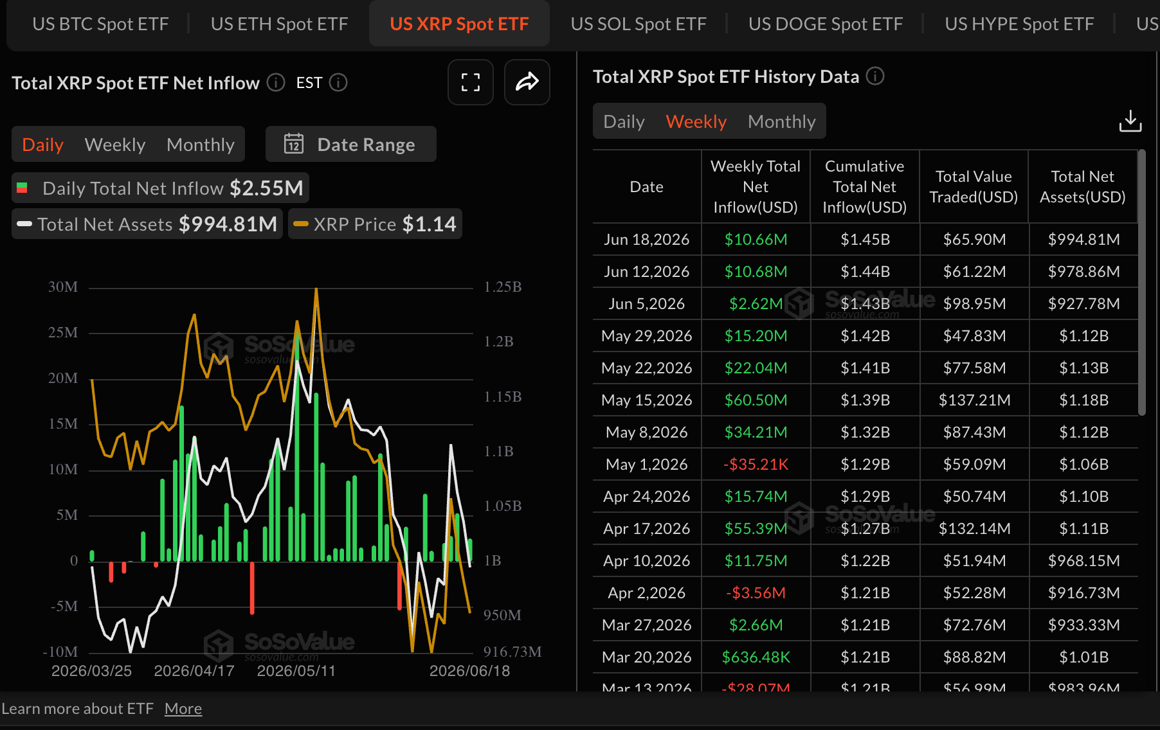Click the $65.90M value traded cell
Image resolution: width=1160 pixels, height=730 pixels.
(x=974, y=239)
